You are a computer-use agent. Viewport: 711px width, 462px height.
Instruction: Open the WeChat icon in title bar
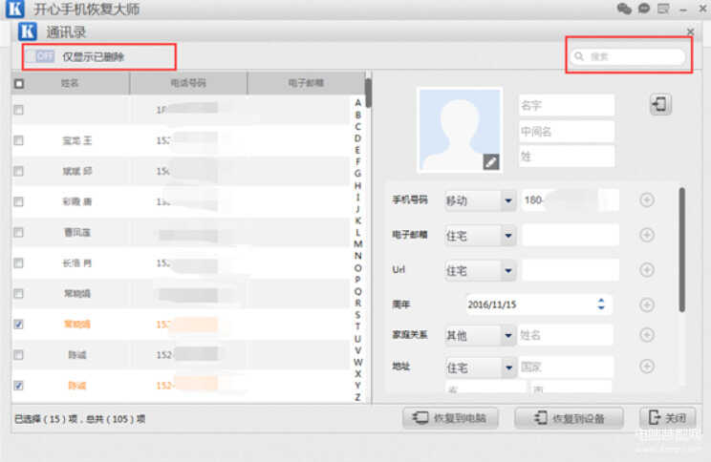(624, 9)
